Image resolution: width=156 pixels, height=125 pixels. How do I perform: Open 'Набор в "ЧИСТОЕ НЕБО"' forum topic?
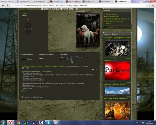115,84
